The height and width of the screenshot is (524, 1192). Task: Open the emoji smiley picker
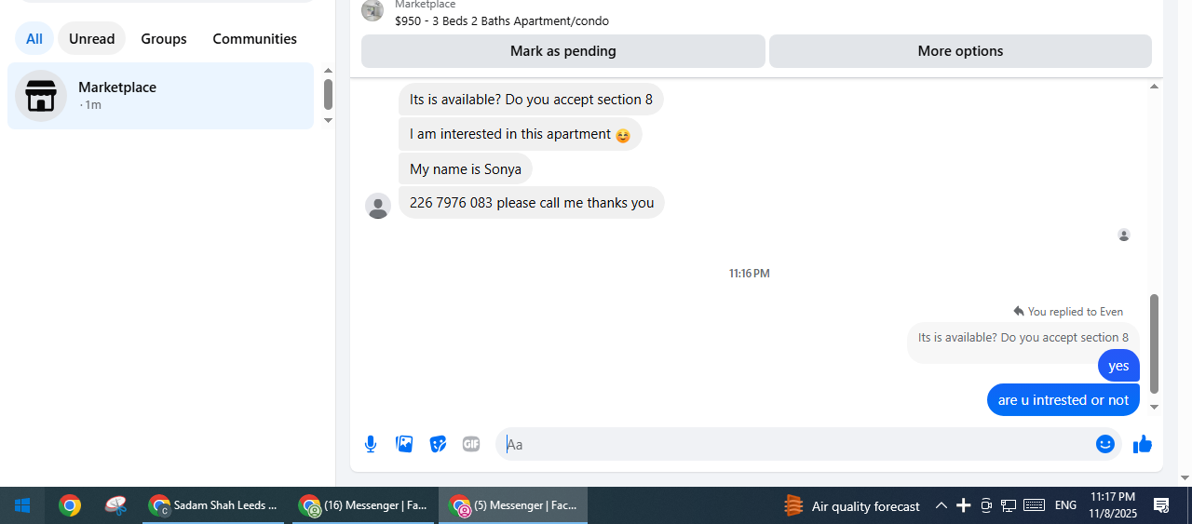[1105, 444]
